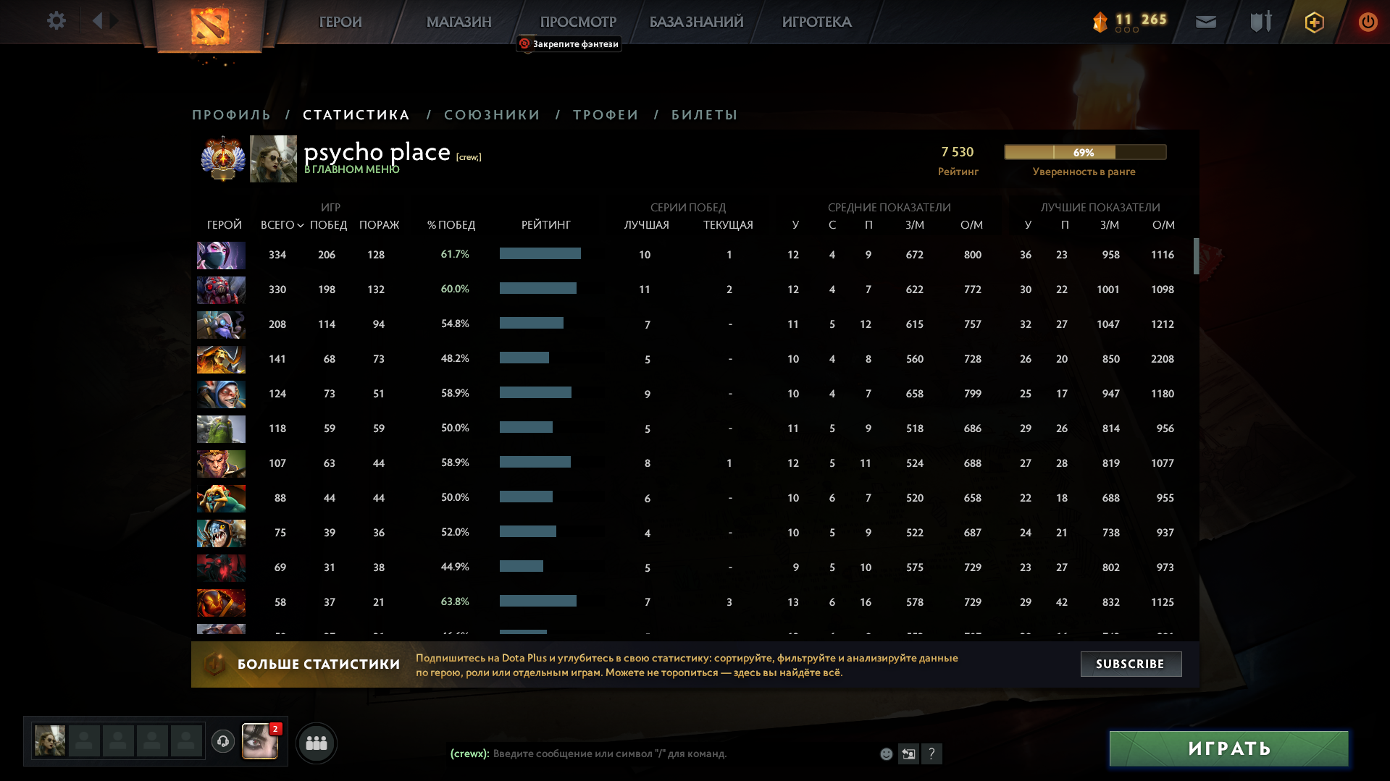The image size is (1390, 781).
Task: Select the hero portrait with 118 games
Action: coord(221,429)
